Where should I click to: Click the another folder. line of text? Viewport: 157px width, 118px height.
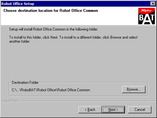20,41
